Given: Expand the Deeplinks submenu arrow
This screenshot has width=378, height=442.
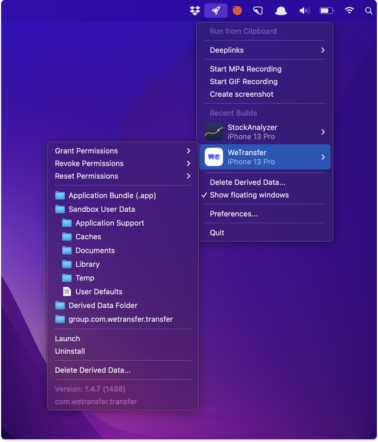Looking at the screenshot, I should (323, 50).
